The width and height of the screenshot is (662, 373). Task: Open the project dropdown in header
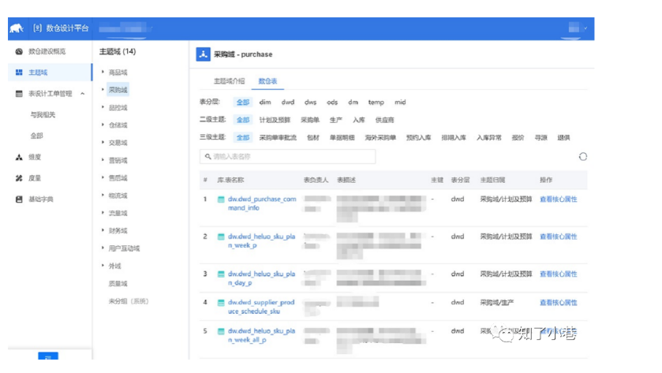tap(125, 28)
